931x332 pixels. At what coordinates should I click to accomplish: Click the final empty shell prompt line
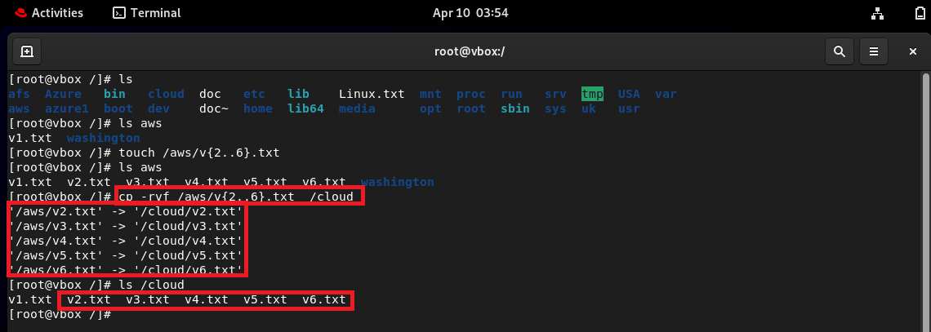point(60,314)
